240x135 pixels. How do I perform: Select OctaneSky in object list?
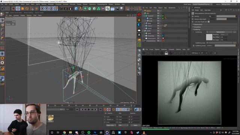tap(151, 36)
